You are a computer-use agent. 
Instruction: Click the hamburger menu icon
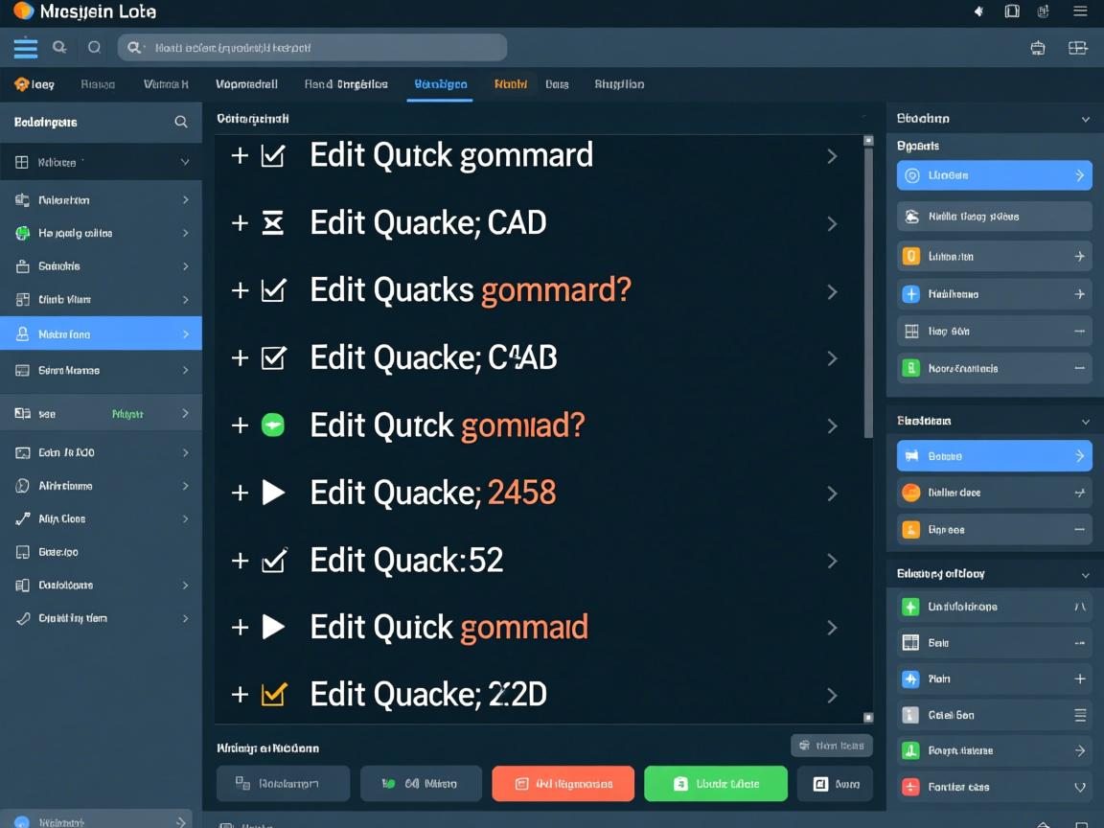click(26, 47)
